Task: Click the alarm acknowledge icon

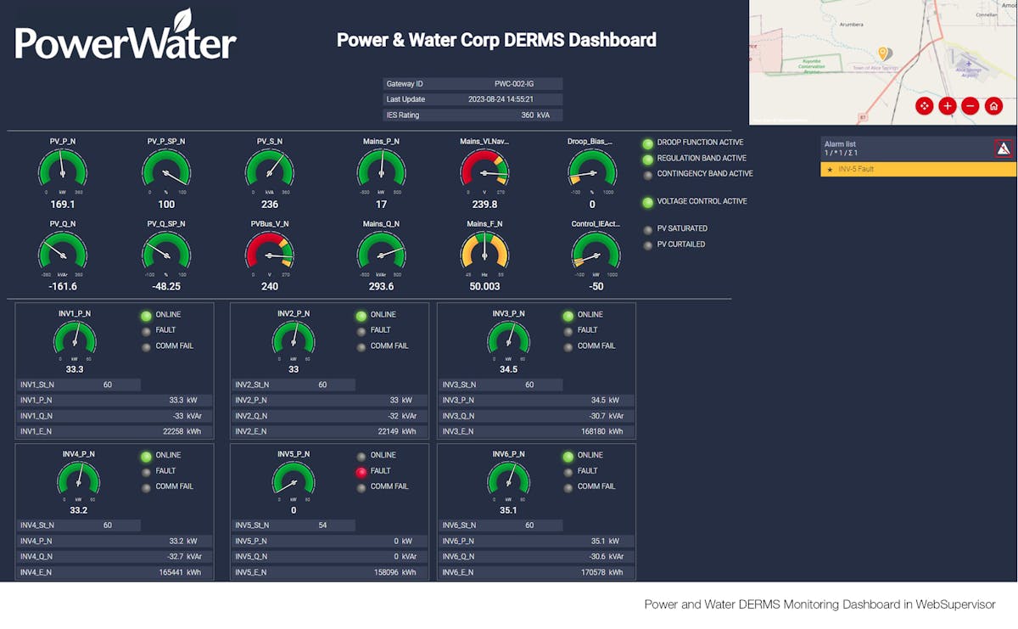Action: [x=1004, y=147]
